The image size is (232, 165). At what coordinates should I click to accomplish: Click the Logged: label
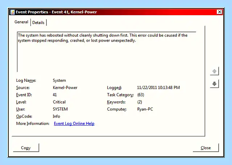pyautogui.click(x=115, y=88)
